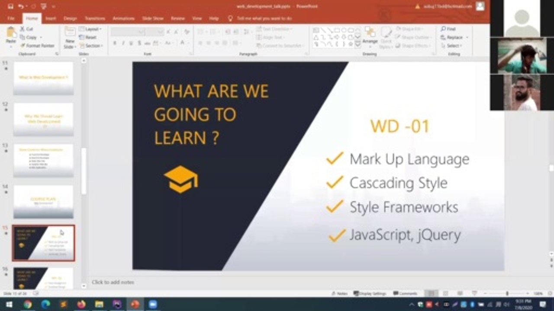
Task: Click the Clear All Formatting icon
Action: click(x=187, y=32)
